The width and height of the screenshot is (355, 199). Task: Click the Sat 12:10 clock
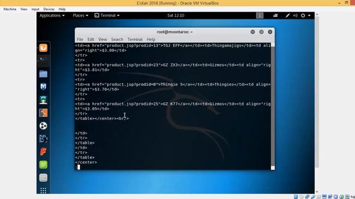coord(176,15)
